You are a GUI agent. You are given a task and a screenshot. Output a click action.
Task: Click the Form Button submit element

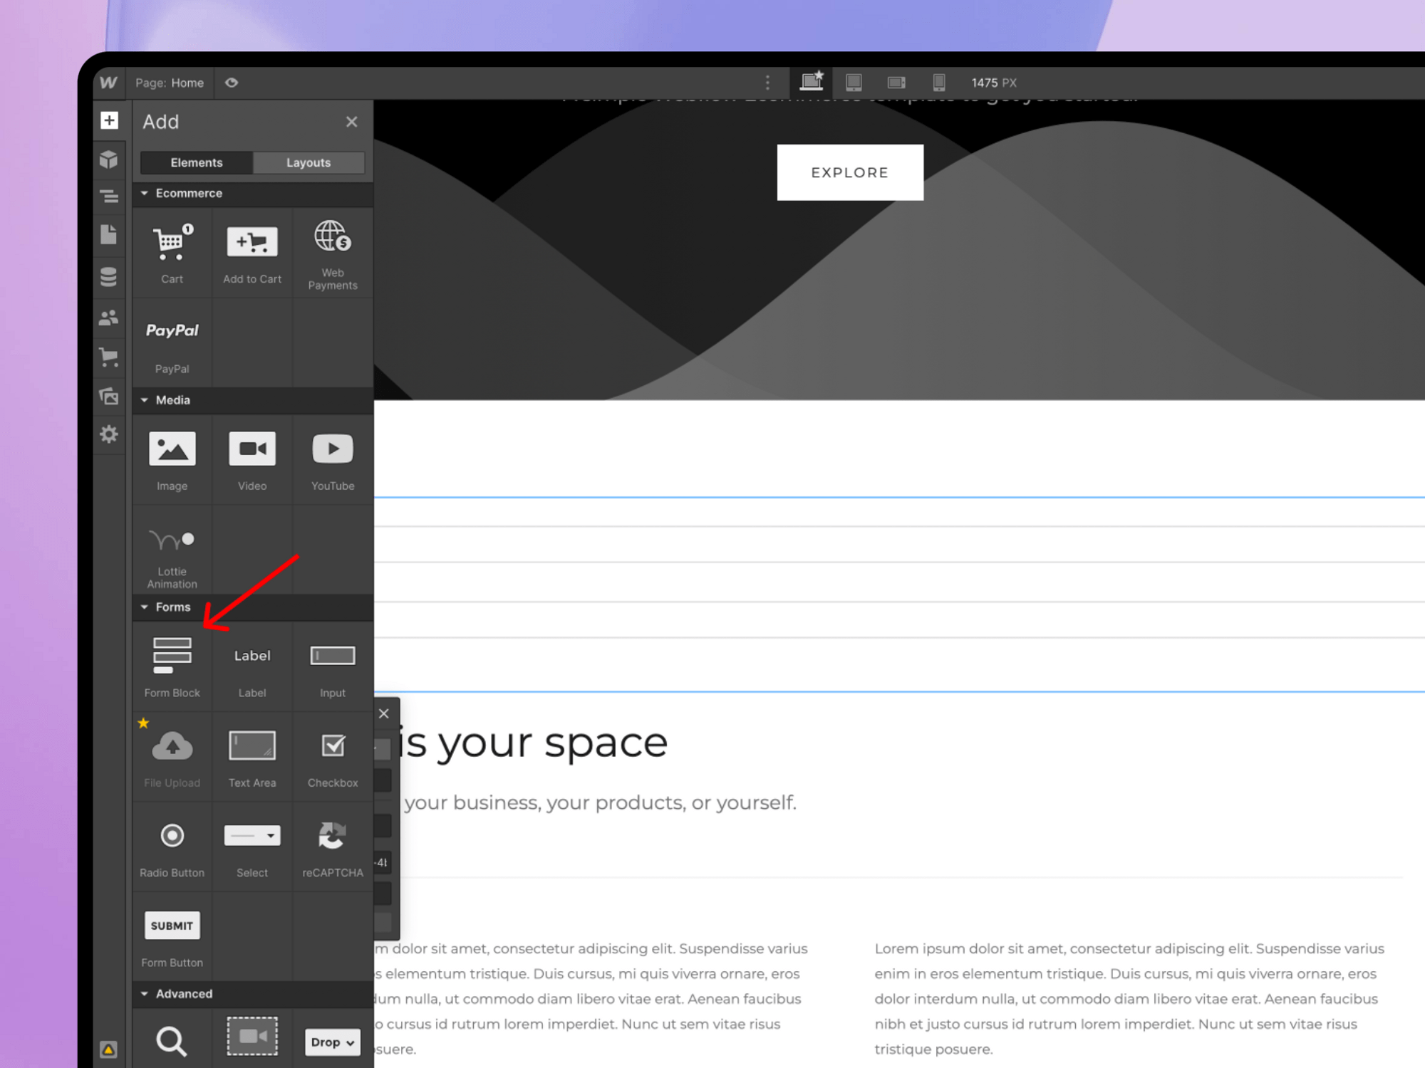[x=170, y=937]
